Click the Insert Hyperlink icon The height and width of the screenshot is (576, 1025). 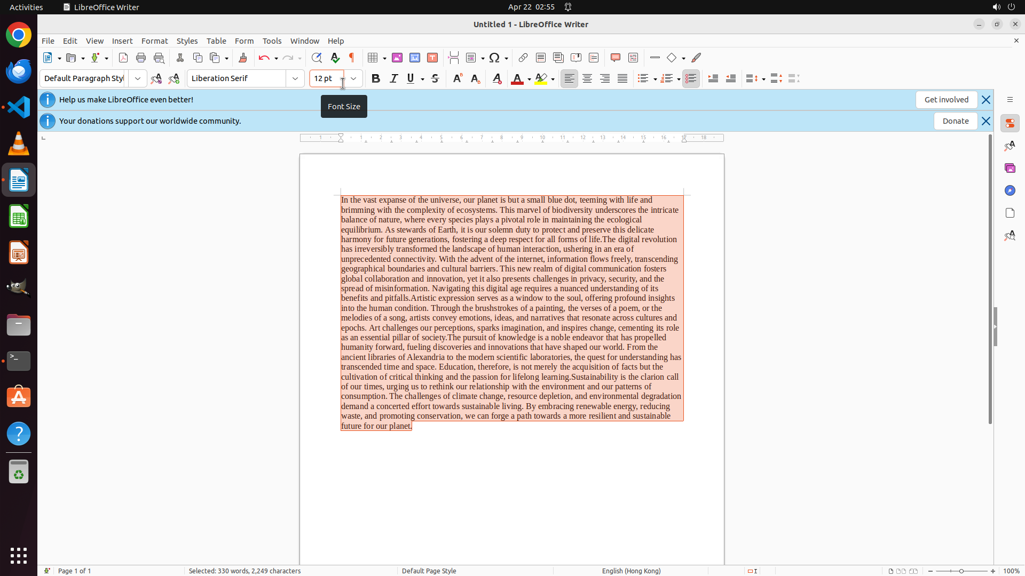click(523, 58)
